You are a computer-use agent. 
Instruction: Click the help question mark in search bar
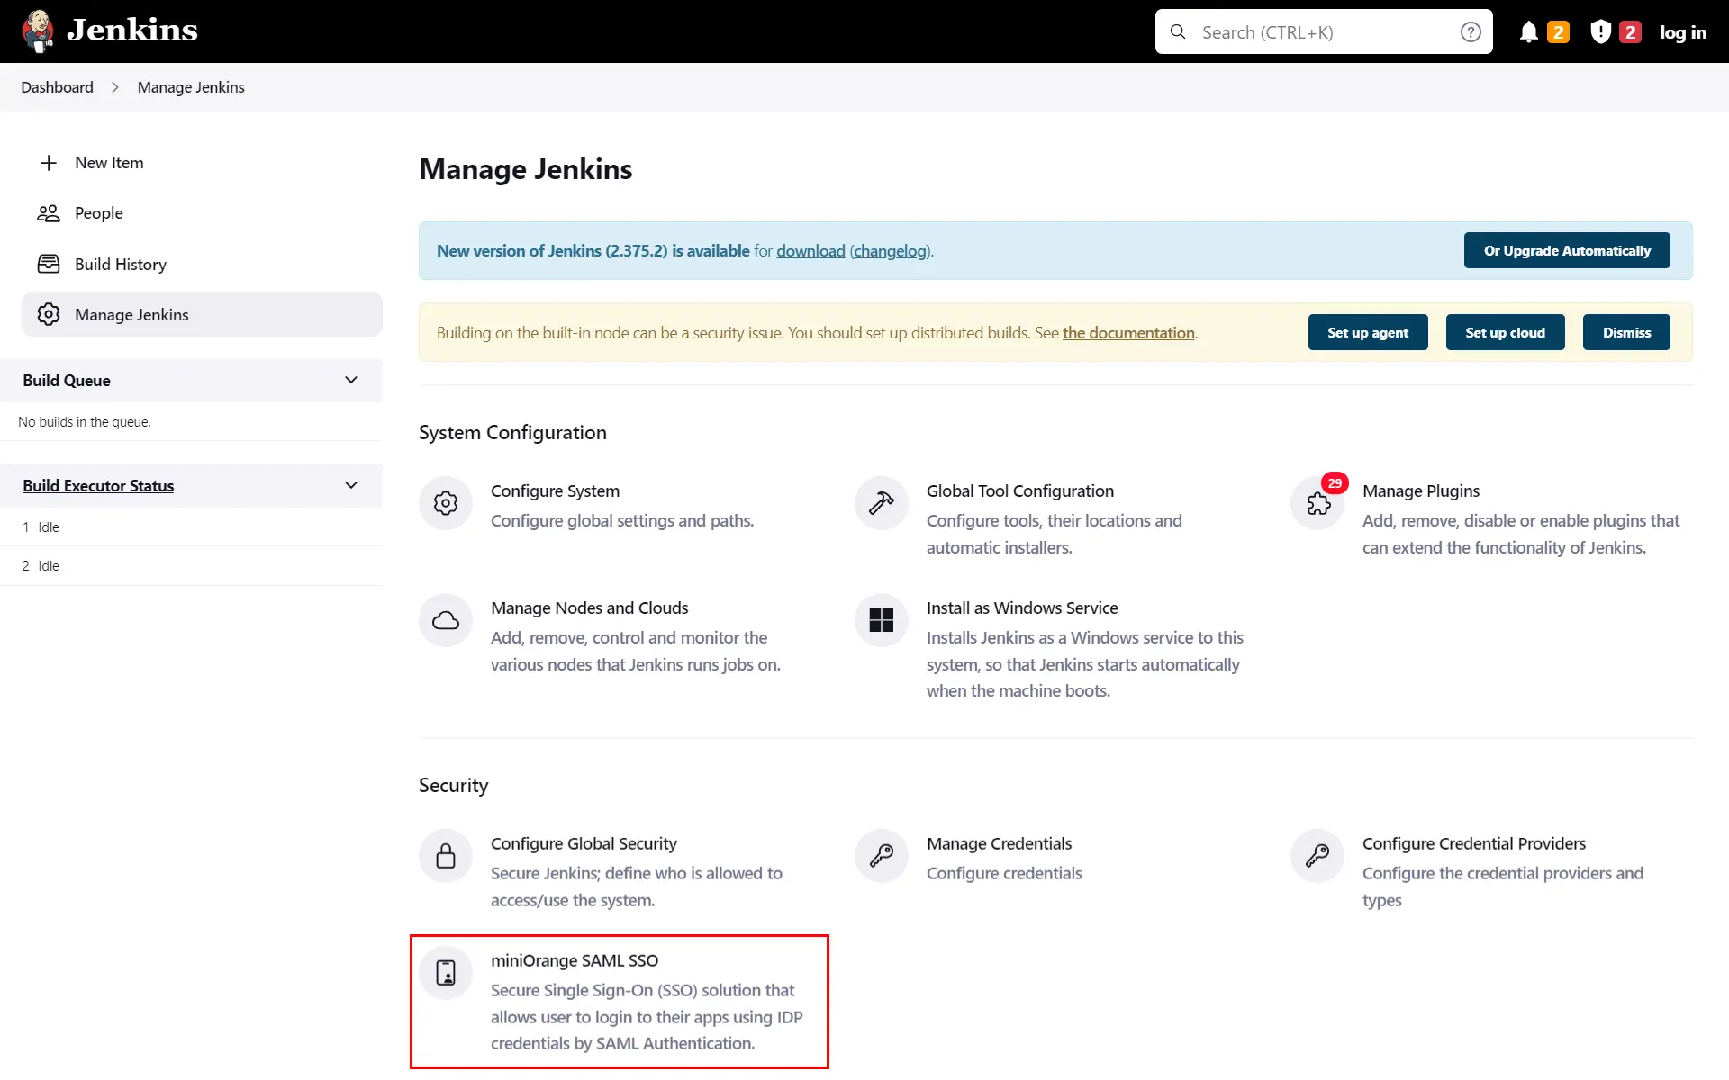point(1471,31)
